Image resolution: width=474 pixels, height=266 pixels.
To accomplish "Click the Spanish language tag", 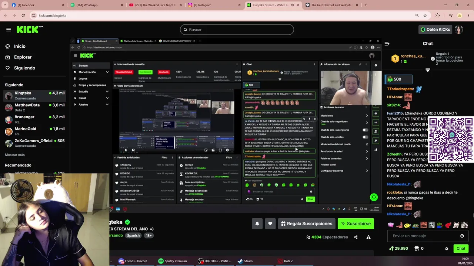I will 133,235.
